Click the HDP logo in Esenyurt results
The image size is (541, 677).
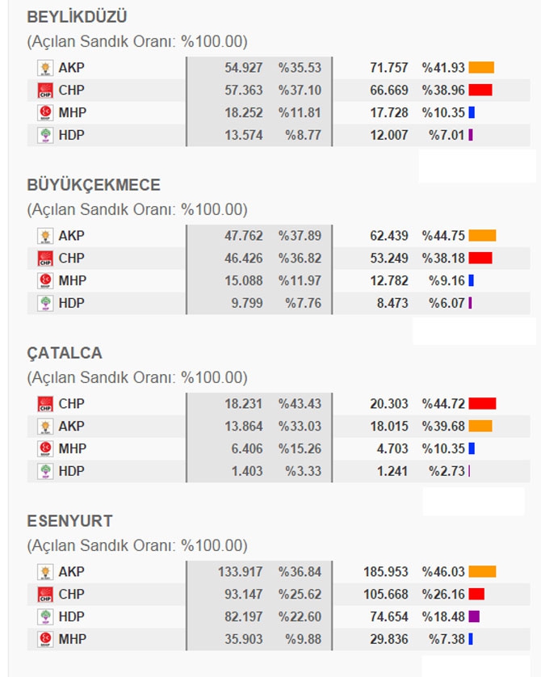[x=44, y=617]
